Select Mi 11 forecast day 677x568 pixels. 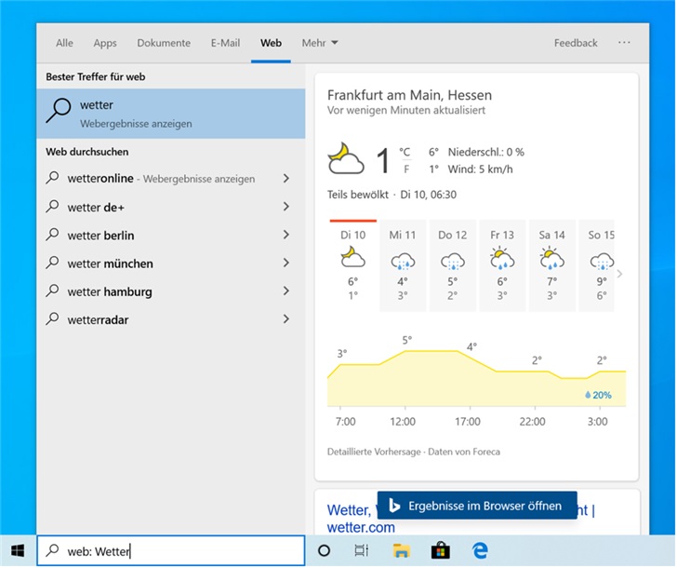(x=403, y=265)
